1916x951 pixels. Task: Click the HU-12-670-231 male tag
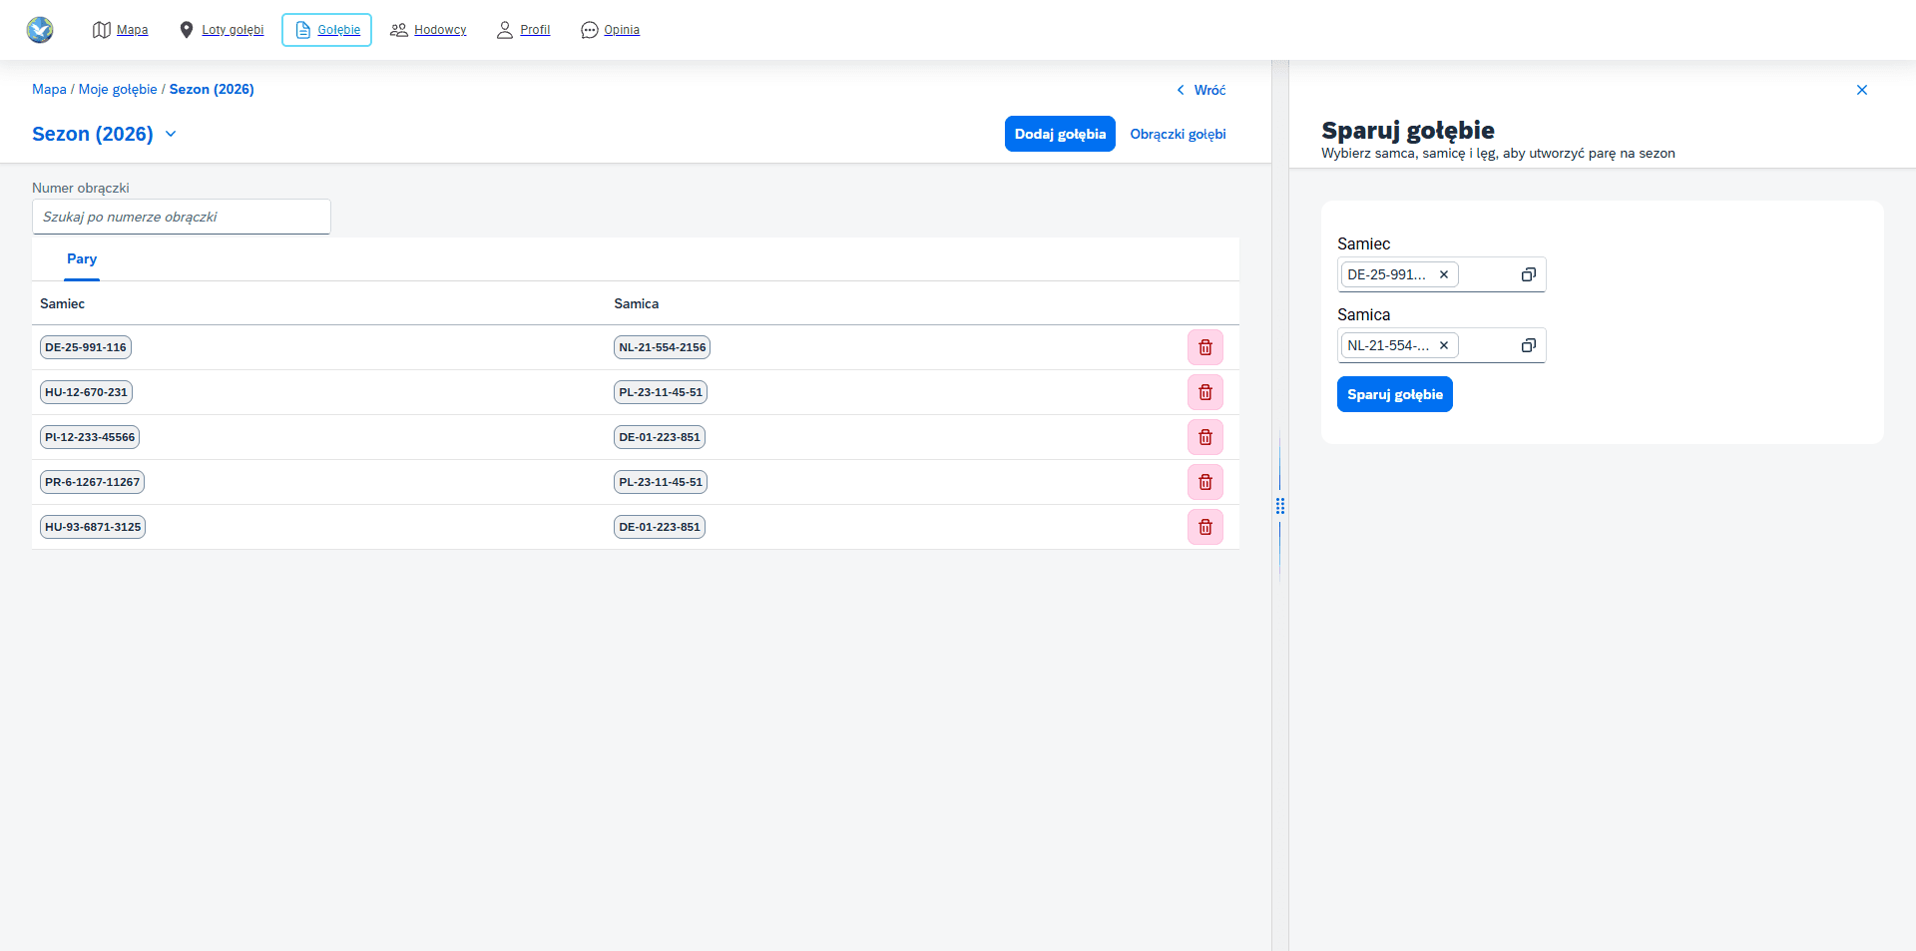click(86, 392)
